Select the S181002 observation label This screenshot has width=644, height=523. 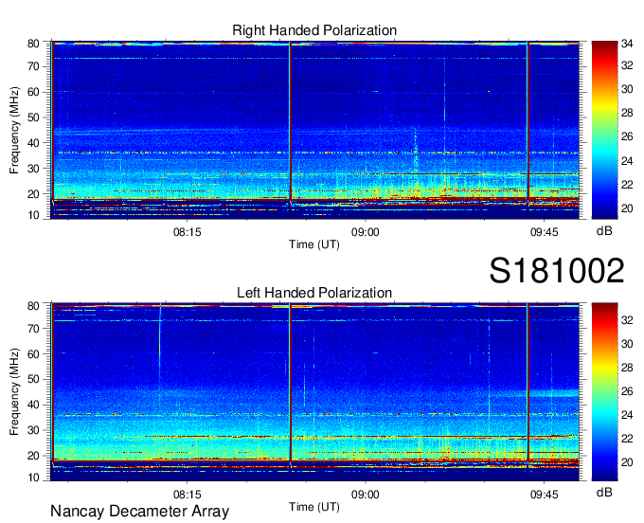pyautogui.click(x=557, y=271)
